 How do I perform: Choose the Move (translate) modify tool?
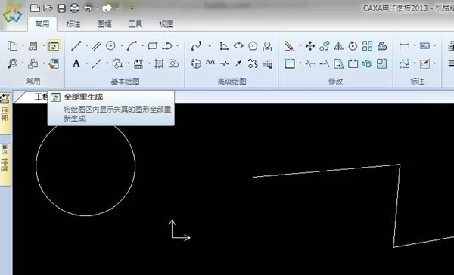point(310,45)
